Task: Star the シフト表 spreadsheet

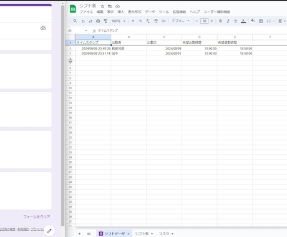Action: 102,6
